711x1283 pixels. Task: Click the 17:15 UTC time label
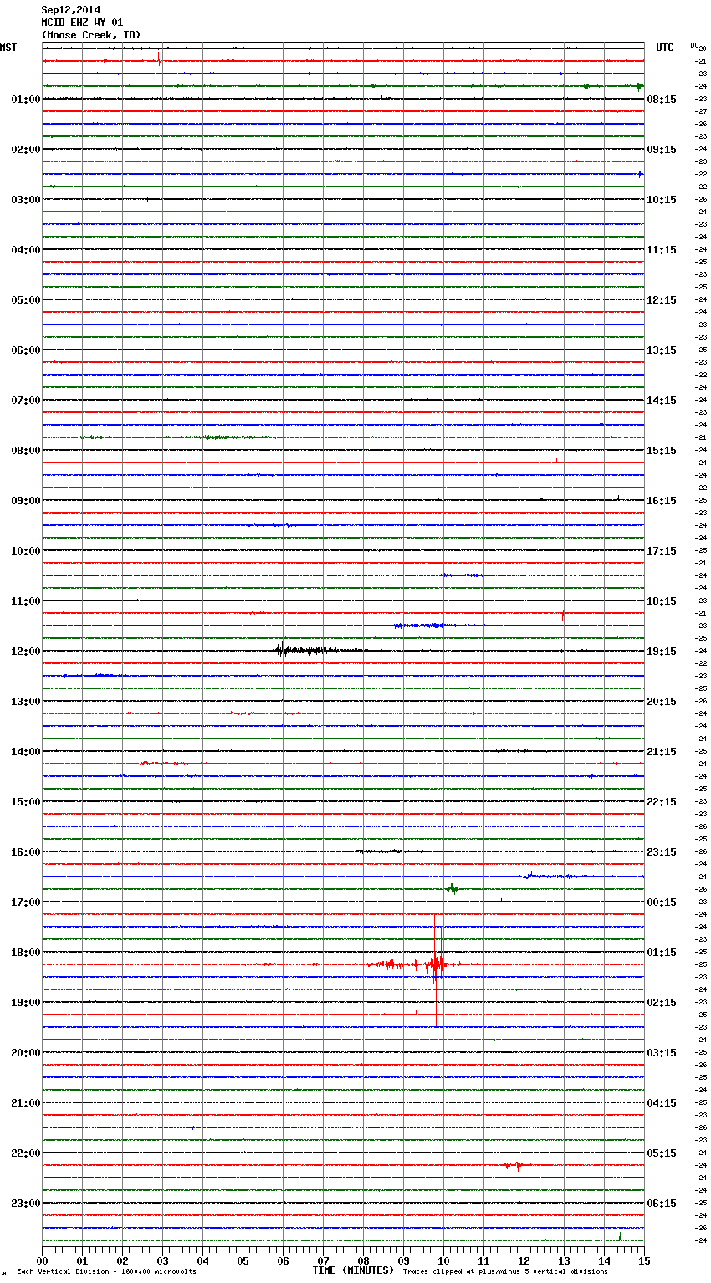click(662, 551)
